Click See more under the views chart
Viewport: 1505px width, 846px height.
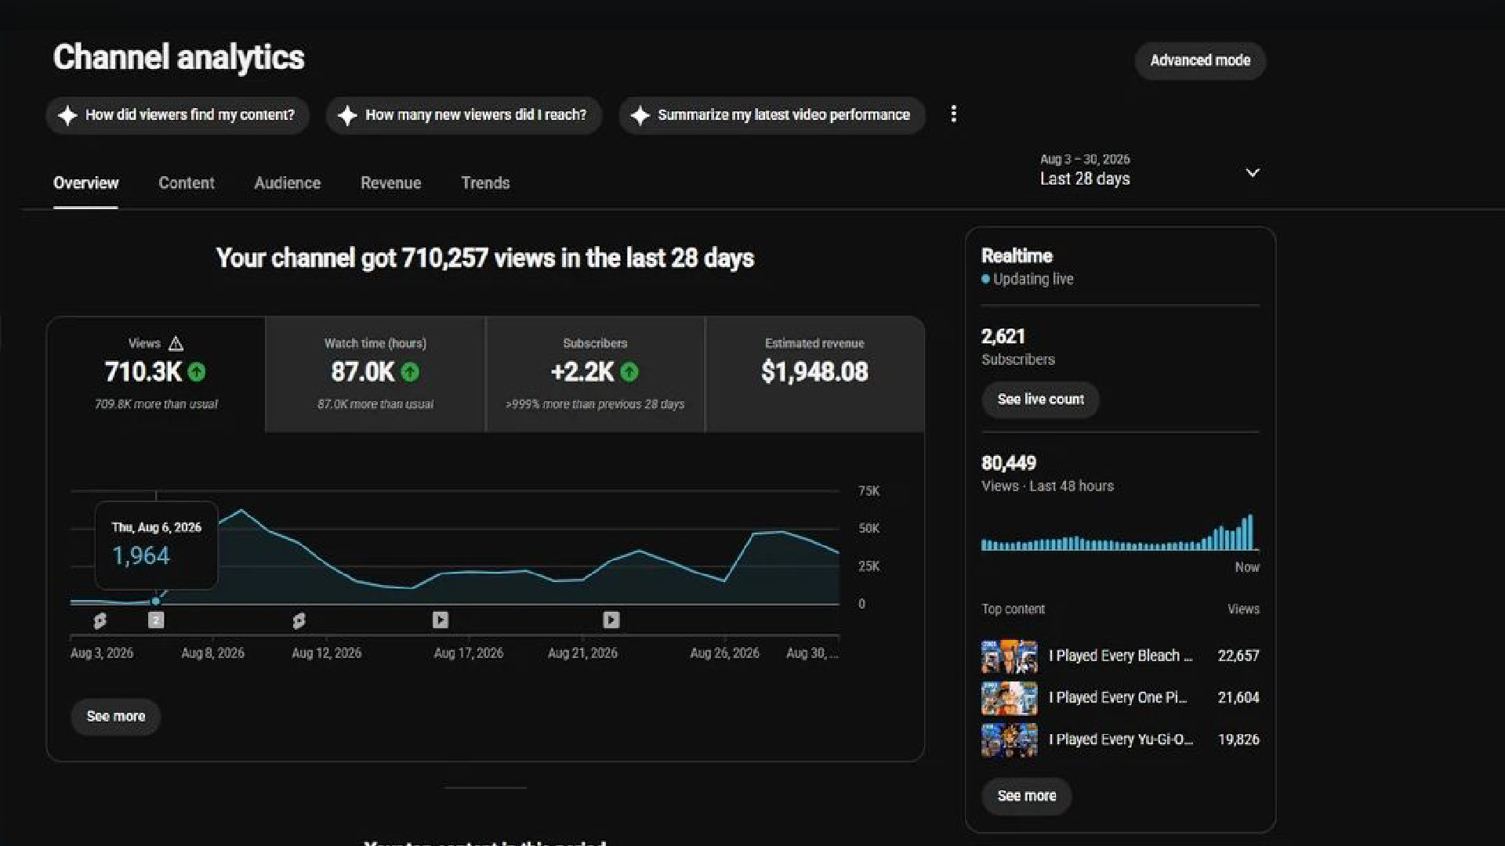tap(116, 717)
